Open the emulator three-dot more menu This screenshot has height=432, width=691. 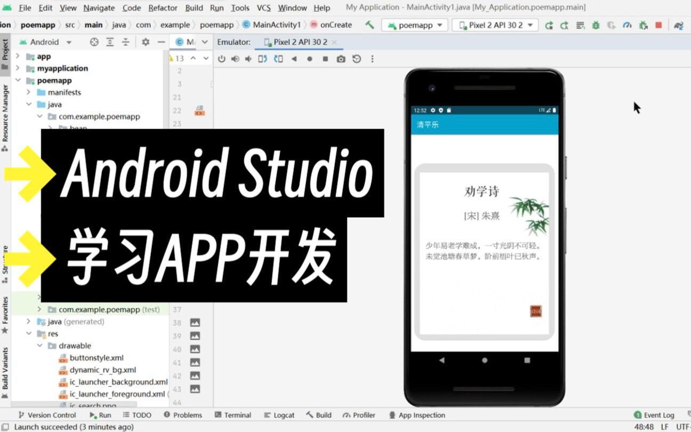coord(372,59)
